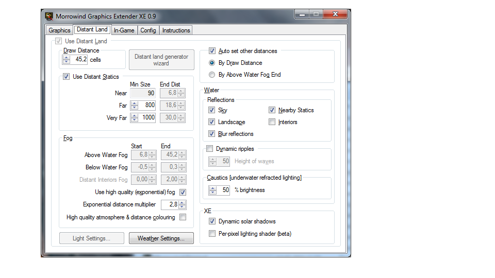The width and height of the screenshot is (495, 278).
Task: Click the Below Water Fog Start stepper
Action: [152, 167]
